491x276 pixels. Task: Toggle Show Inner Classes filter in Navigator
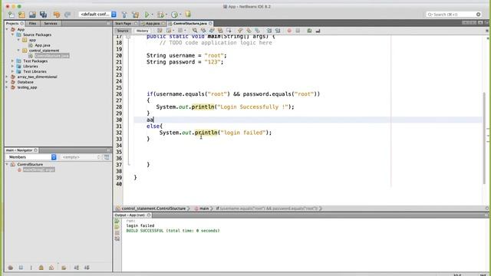coord(51,268)
